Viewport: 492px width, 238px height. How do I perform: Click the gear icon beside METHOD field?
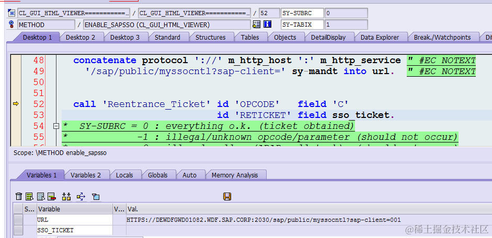pyautogui.click(x=12, y=25)
